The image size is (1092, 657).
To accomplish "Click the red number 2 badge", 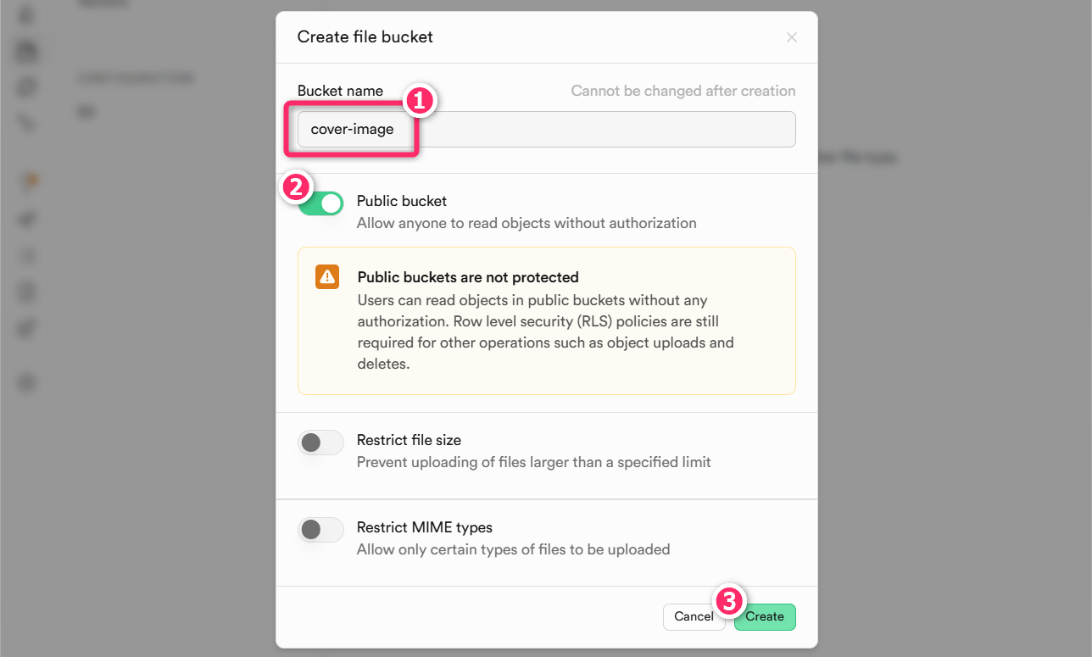I will pos(296,187).
